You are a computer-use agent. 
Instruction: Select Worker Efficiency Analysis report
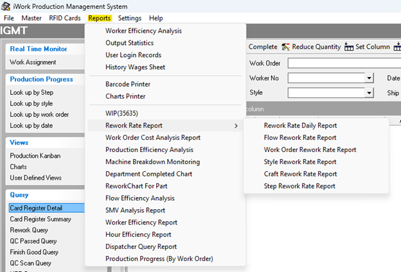(x=143, y=31)
